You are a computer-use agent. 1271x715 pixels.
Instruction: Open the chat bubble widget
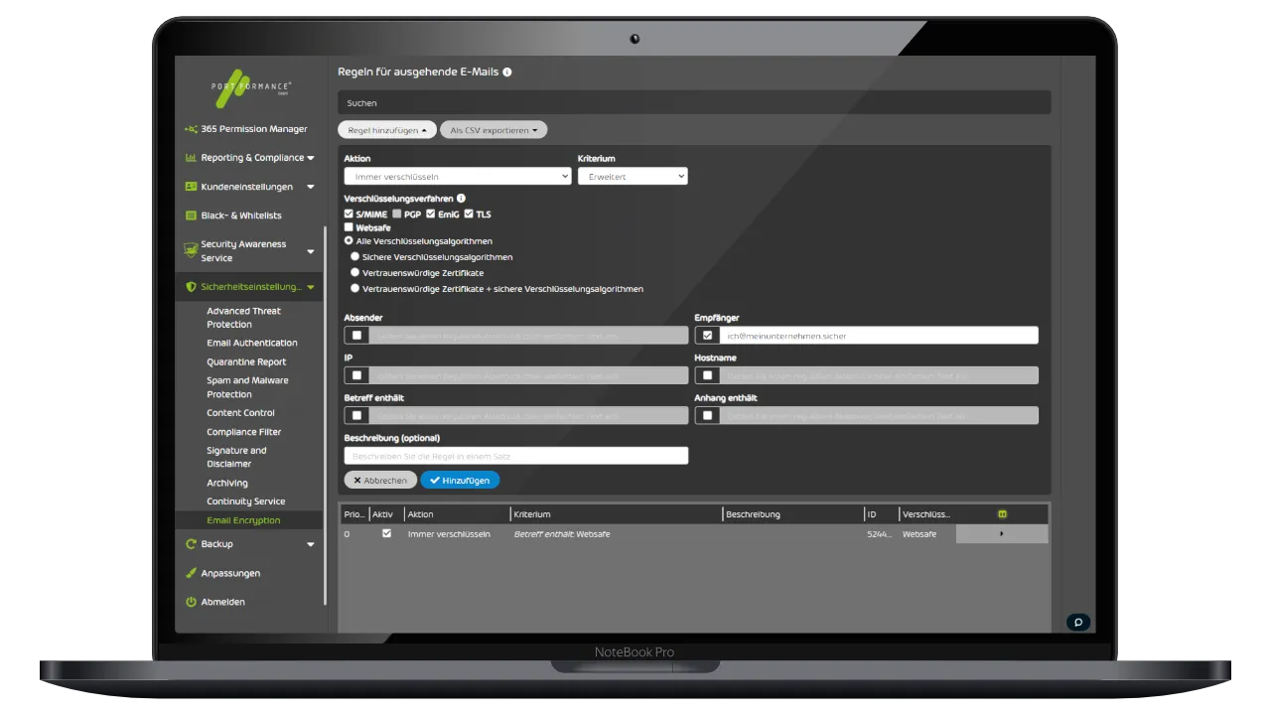[1077, 623]
